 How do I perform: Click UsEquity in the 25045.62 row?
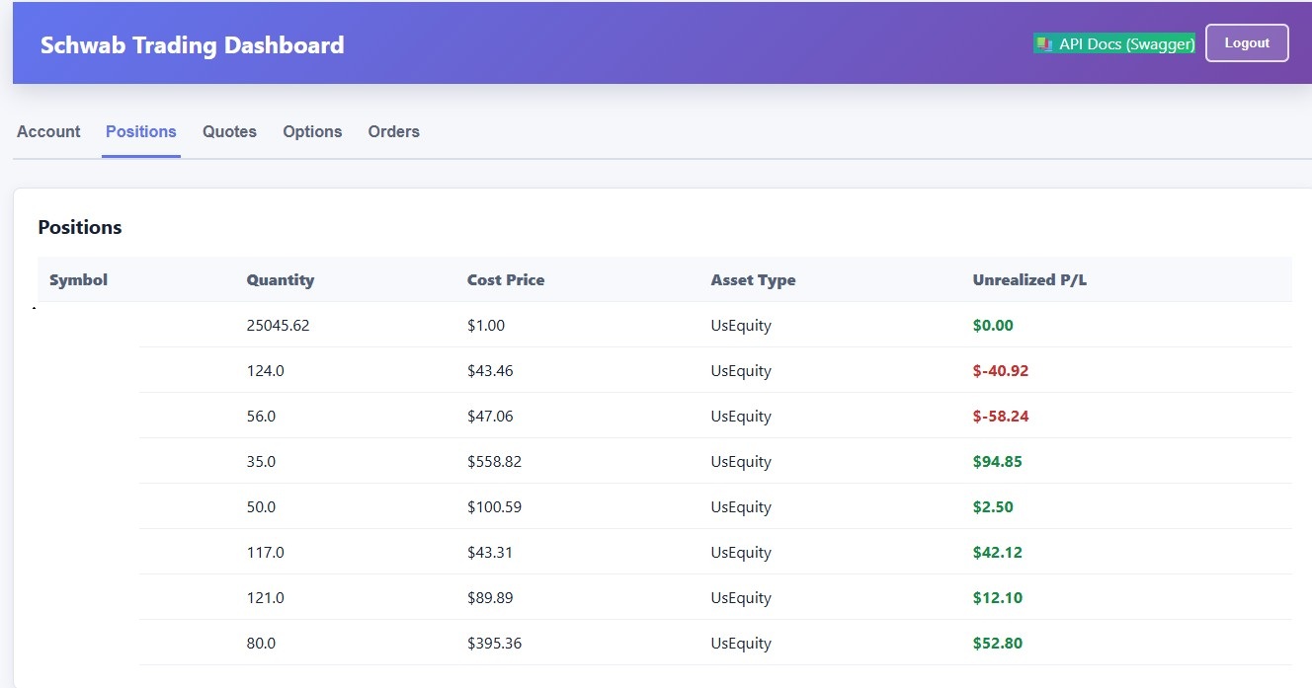coord(741,326)
